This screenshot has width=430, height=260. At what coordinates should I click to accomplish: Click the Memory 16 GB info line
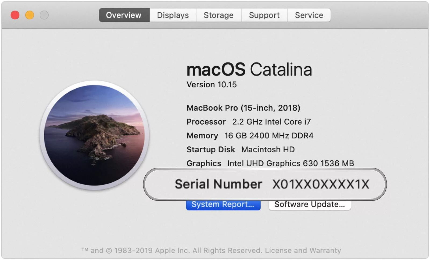tap(250, 136)
